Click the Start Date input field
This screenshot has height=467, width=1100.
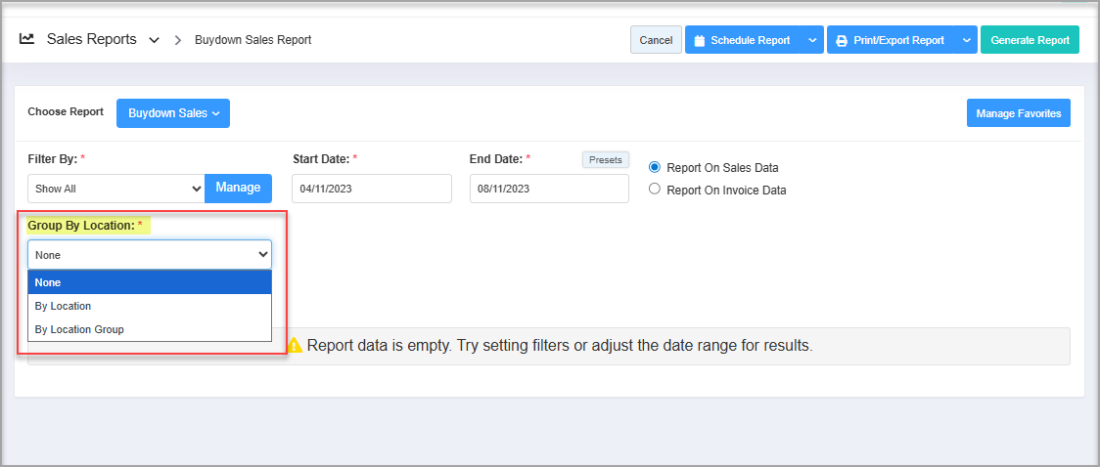(372, 189)
